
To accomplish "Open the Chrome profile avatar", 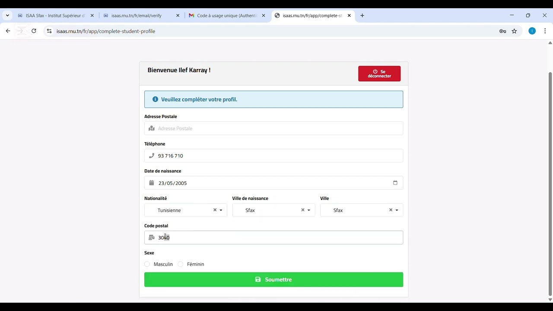I will click(532, 31).
